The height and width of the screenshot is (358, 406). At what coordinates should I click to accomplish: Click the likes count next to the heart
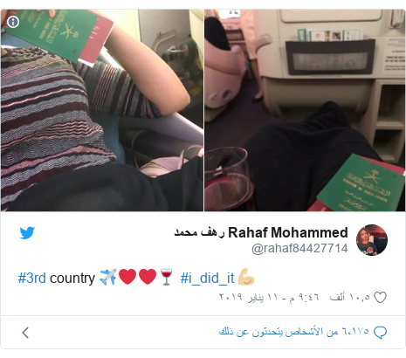pos(350,297)
